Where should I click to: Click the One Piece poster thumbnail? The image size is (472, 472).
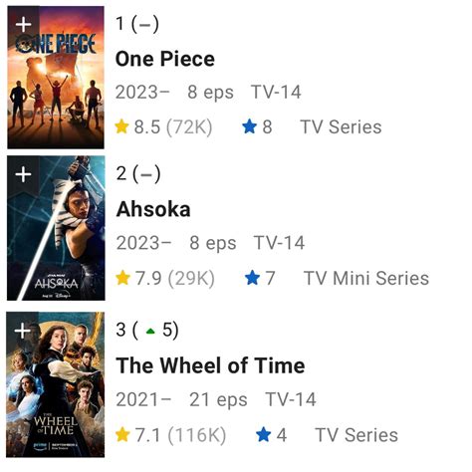(x=56, y=78)
